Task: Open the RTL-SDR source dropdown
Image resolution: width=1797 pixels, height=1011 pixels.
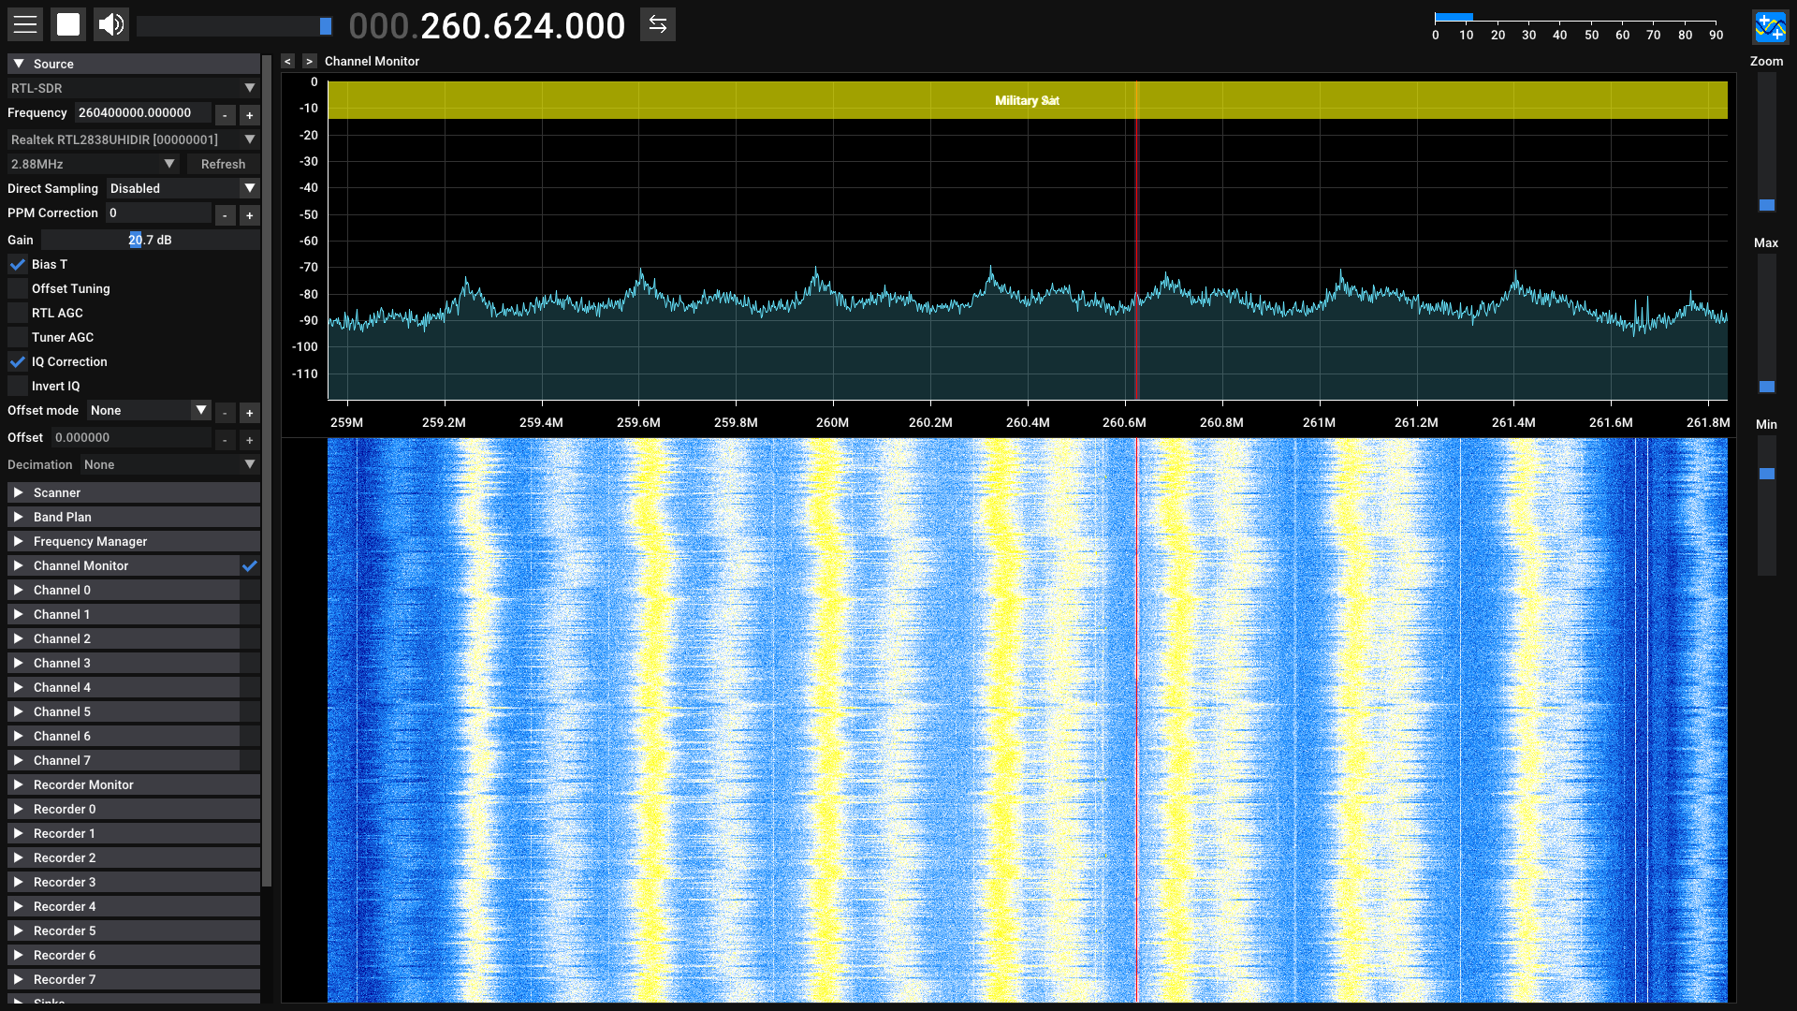Action: (x=133, y=88)
